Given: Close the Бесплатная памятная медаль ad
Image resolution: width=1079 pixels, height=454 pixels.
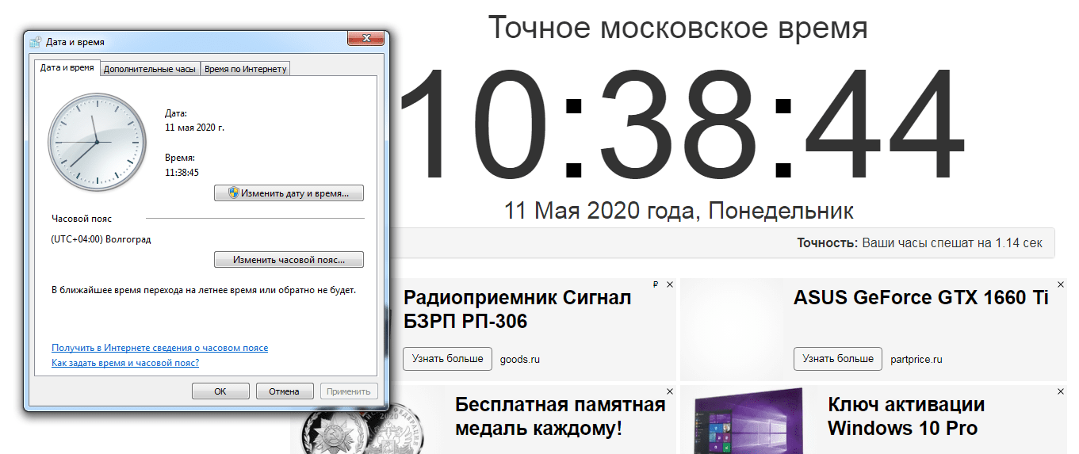Looking at the screenshot, I should pos(670,391).
